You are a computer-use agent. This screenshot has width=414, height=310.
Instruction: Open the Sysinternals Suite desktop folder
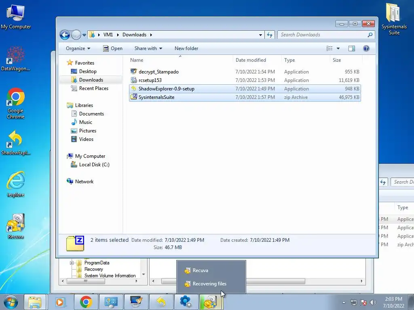[x=394, y=19]
